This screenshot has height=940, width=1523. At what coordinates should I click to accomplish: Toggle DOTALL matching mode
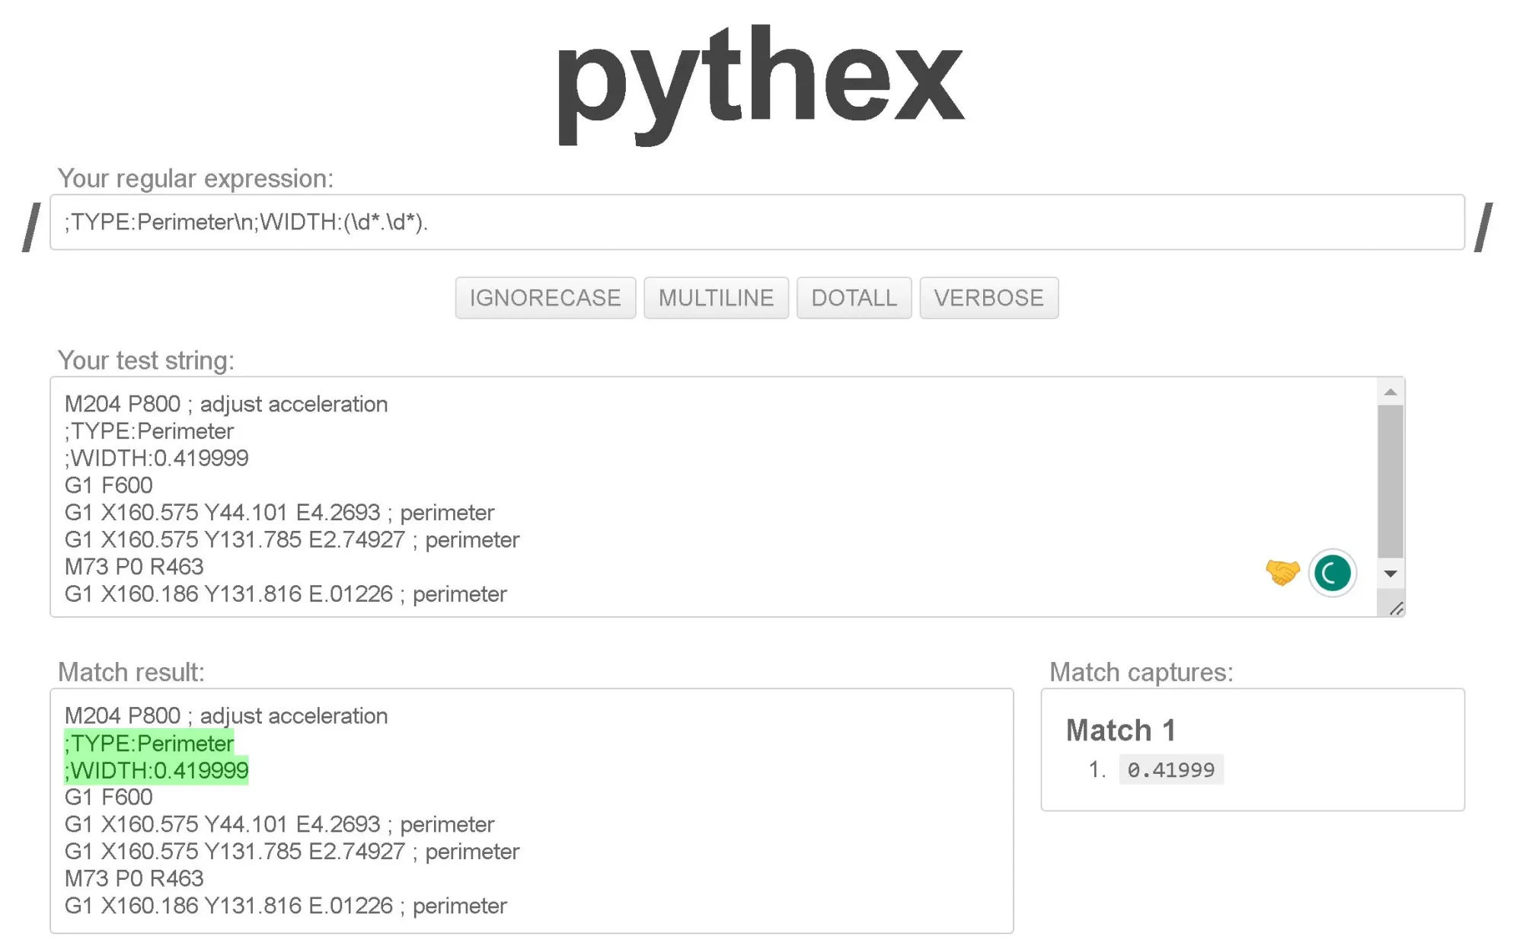click(x=853, y=297)
